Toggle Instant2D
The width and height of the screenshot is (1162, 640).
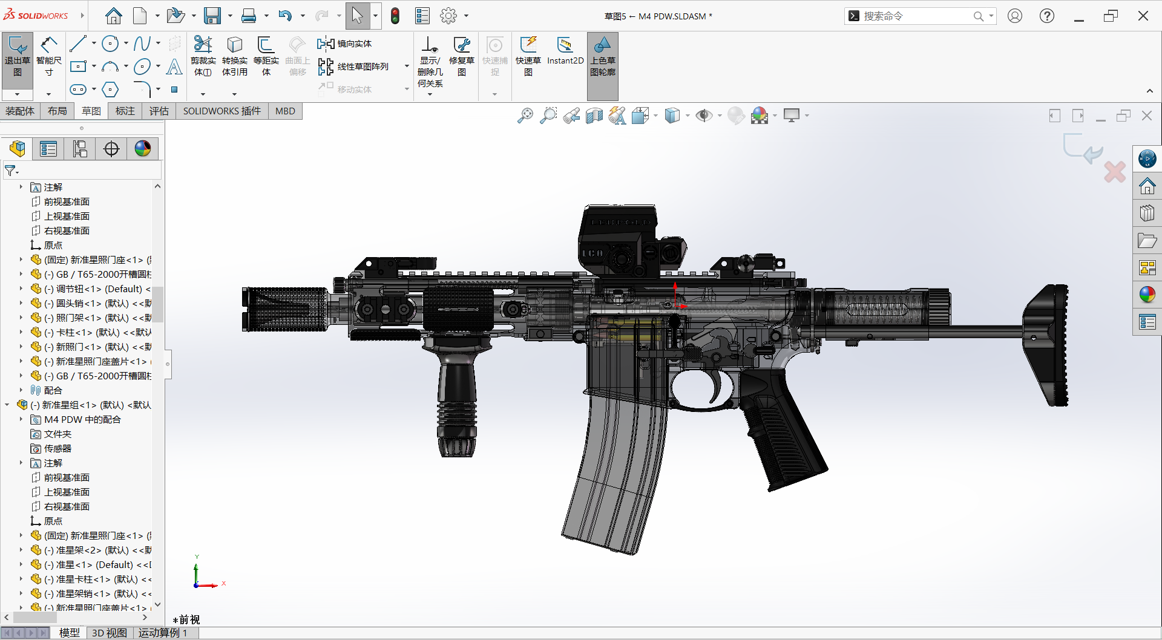tap(565, 51)
